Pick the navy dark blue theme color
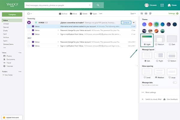The width and height of the screenshot is (180, 120). (175, 24)
